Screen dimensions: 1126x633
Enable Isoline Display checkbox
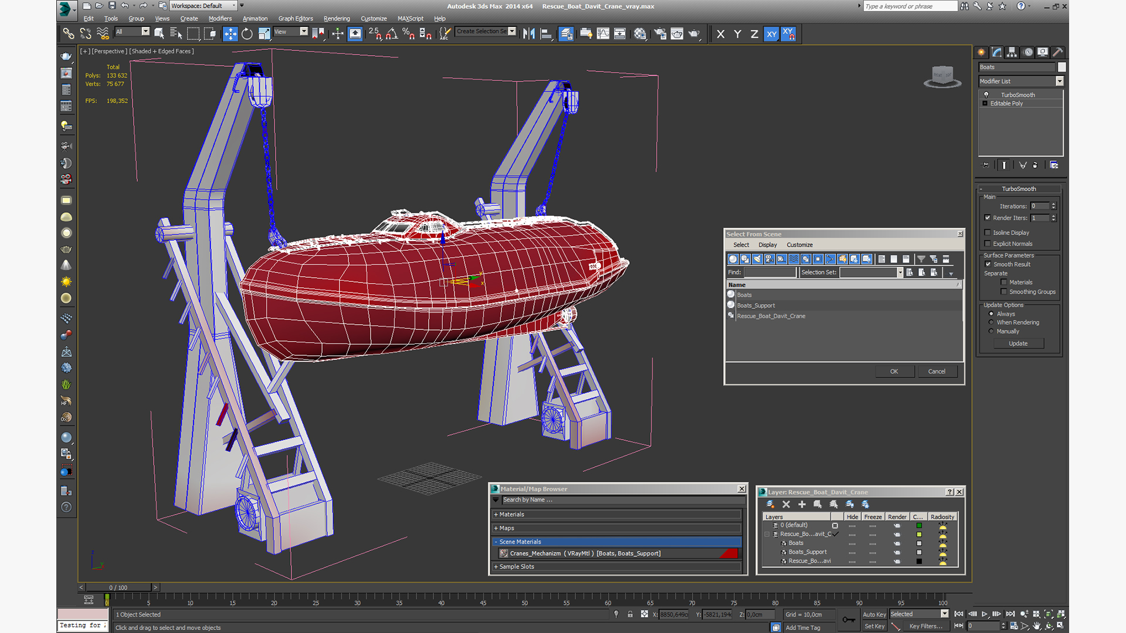click(988, 233)
